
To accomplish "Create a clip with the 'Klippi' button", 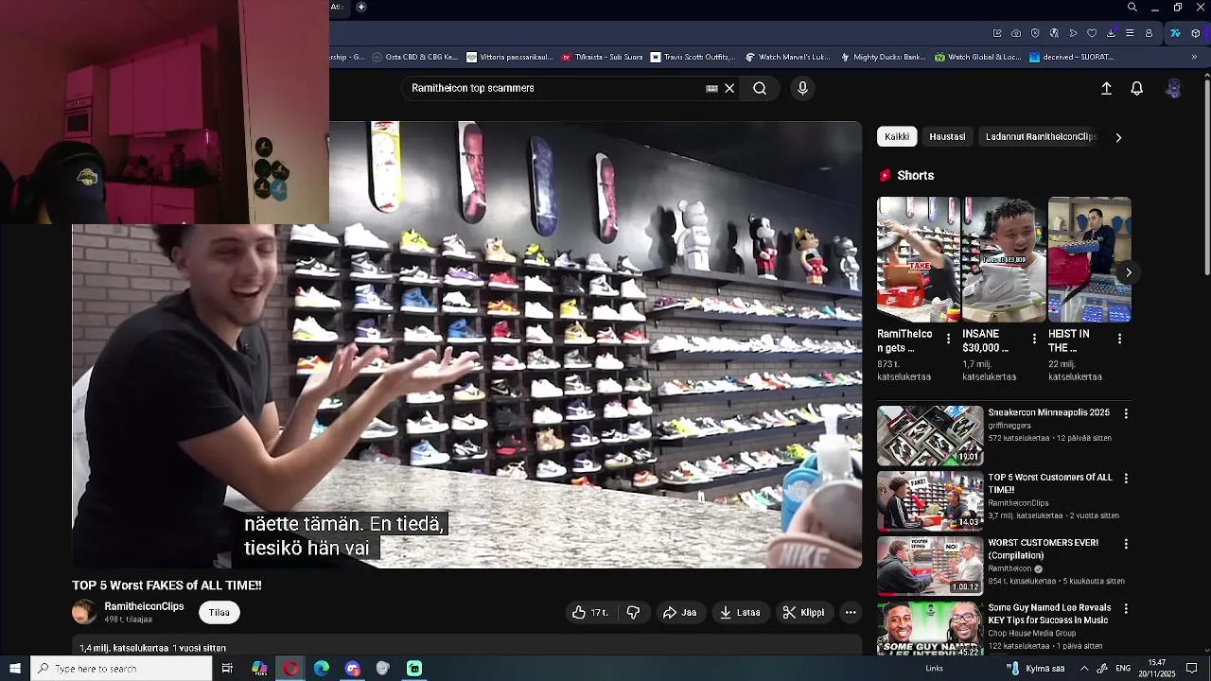I will [x=803, y=613].
